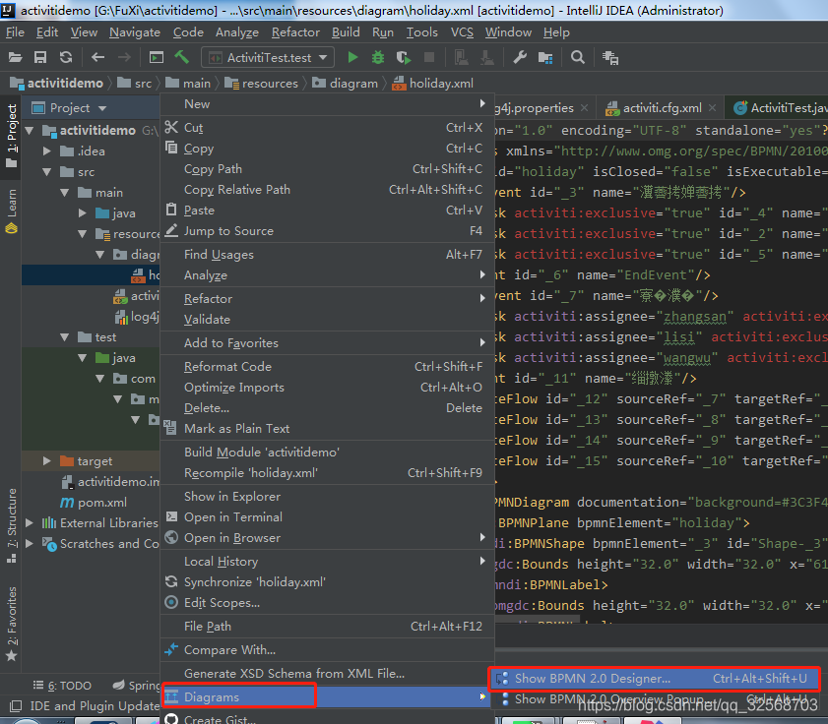Image resolution: width=828 pixels, height=724 pixels.
Task: Expand External Libraries node
Action: tap(30, 523)
